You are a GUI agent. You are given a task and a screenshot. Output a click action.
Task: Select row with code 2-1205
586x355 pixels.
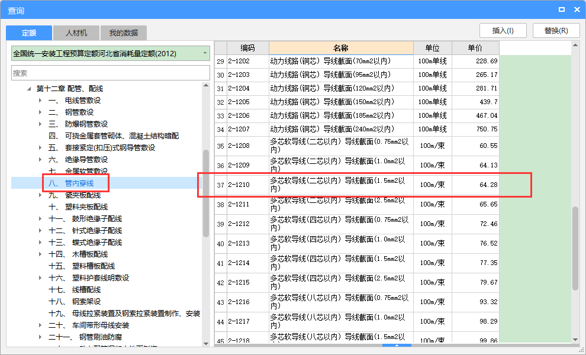point(357,102)
